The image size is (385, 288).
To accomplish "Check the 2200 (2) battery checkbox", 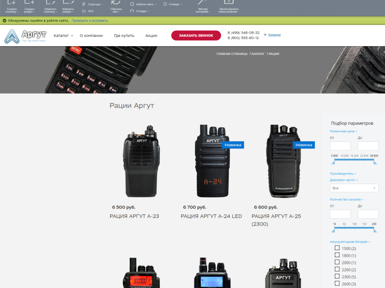I will coord(337,269).
